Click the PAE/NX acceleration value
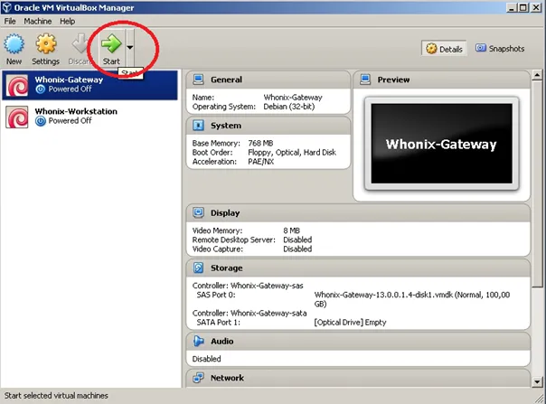The height and width of the screenshot is (404, 546). [x=261, y=162]
